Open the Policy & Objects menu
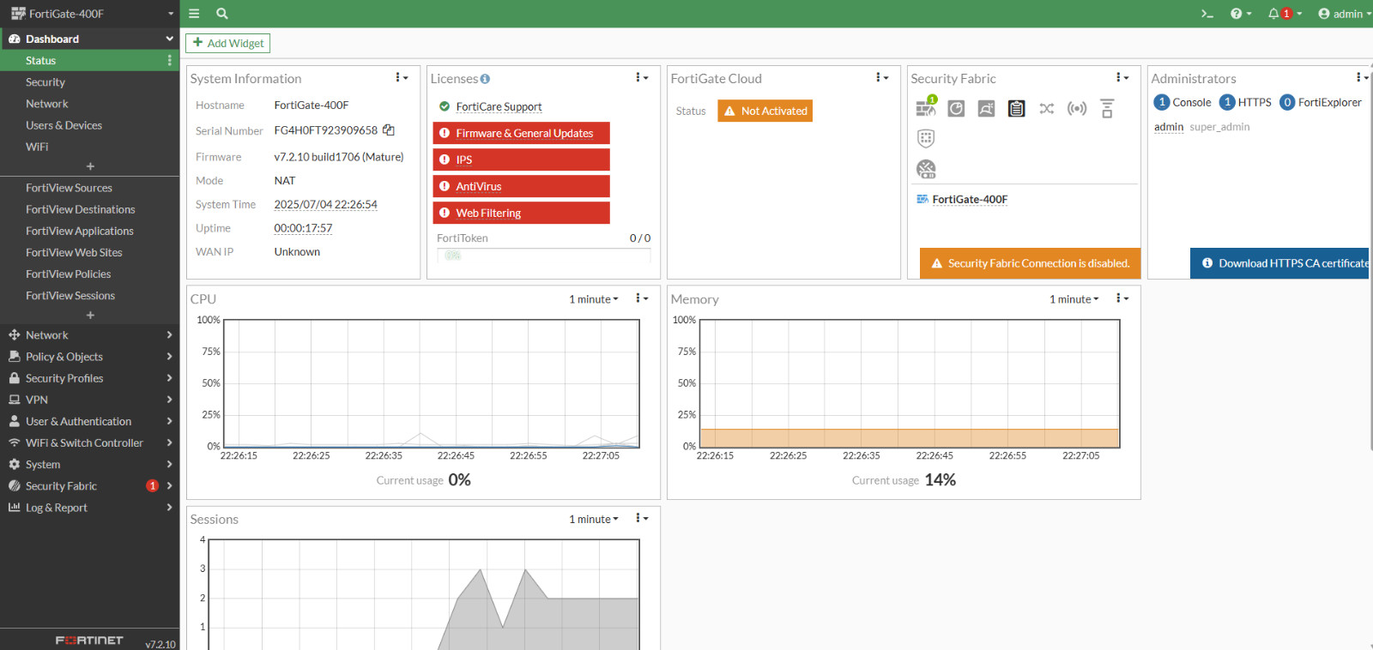Viewport: 1373px width, 650px height. (x=90, y=357)
